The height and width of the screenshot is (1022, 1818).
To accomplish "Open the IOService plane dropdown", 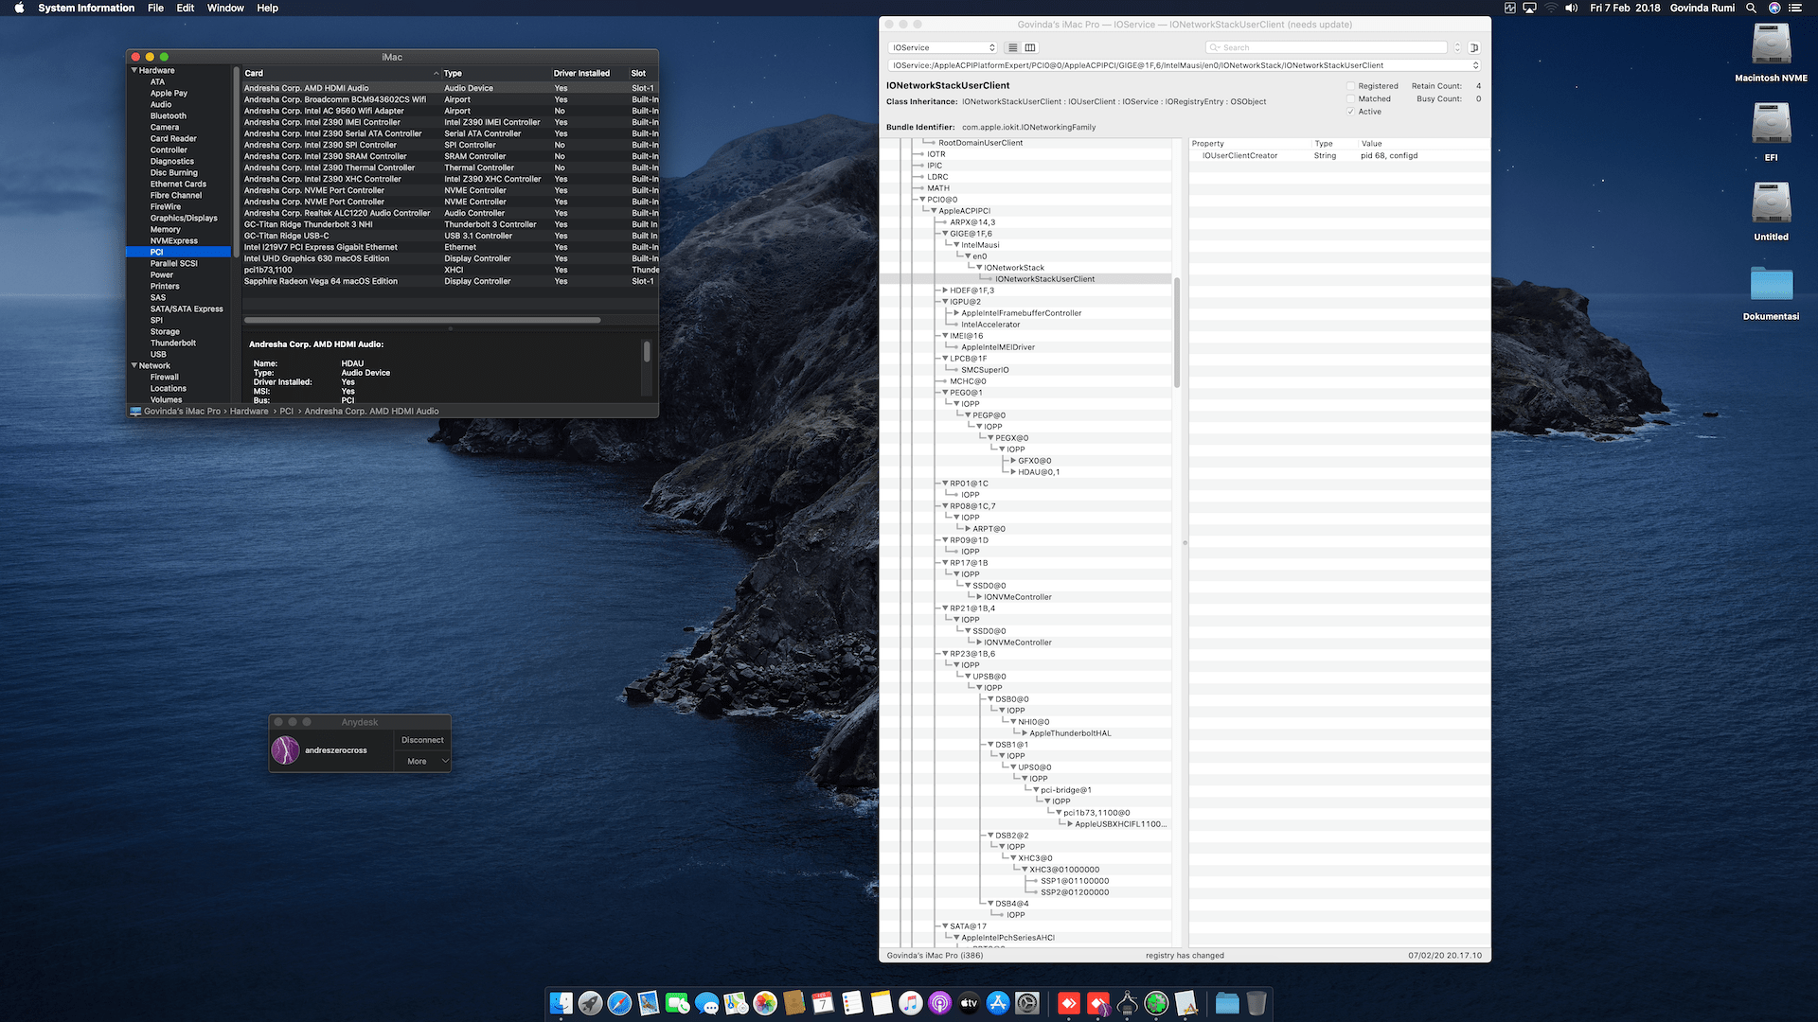I will (944, 47).
